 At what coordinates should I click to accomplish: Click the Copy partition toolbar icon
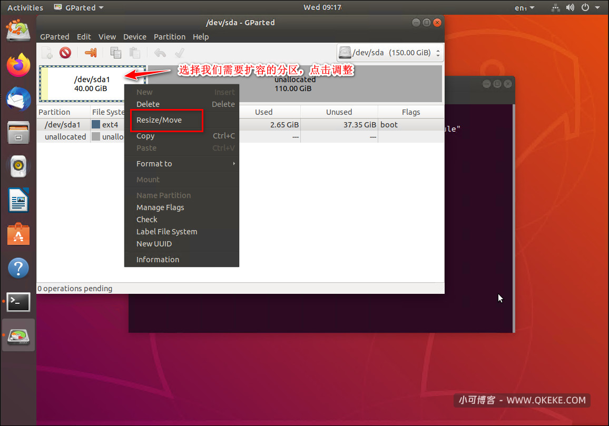click(115, 53)
